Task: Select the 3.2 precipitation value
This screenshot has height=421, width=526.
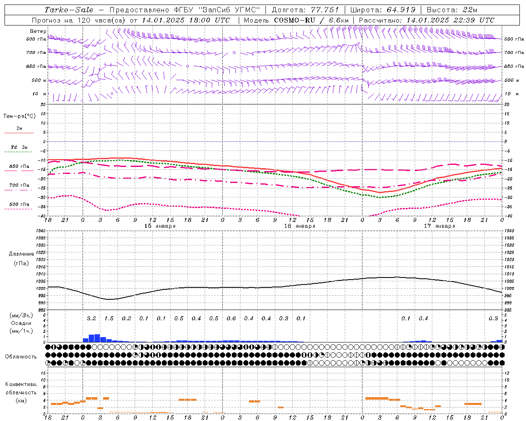Action: [91, 319]
